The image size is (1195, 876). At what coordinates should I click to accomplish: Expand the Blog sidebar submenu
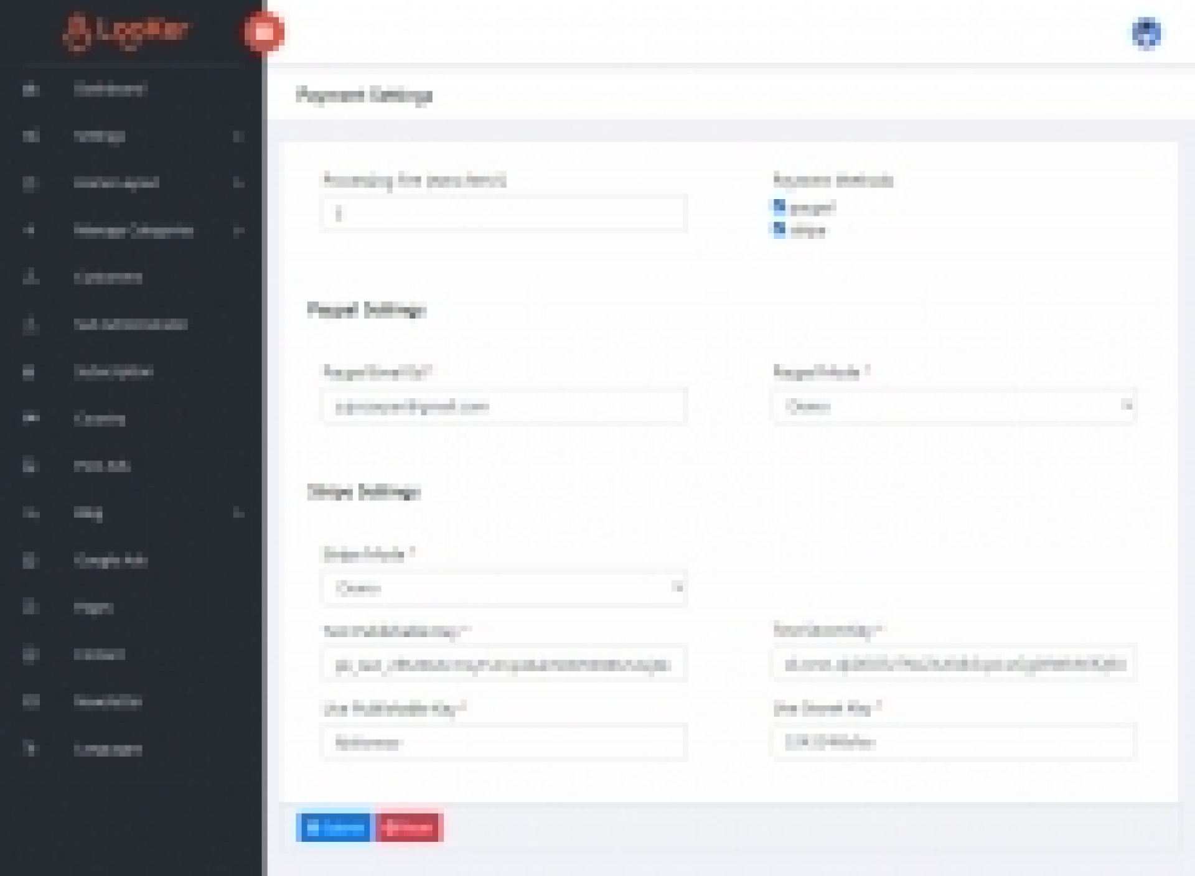tap(131, 513)
